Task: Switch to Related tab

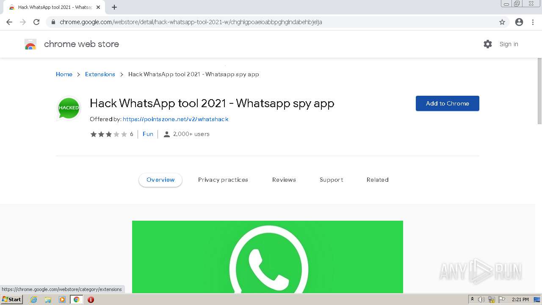Action: click(x=378, y=180)
